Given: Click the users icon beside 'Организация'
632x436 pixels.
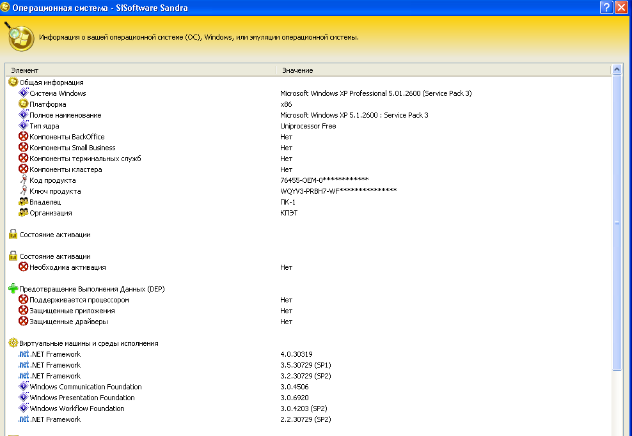Looking at the screenshot, I should [x=24, y=212].
